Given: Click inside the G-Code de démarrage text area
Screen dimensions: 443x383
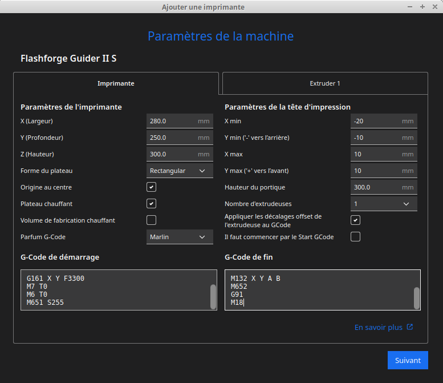Looking at the screenshot, I should [x=119, y=290].
